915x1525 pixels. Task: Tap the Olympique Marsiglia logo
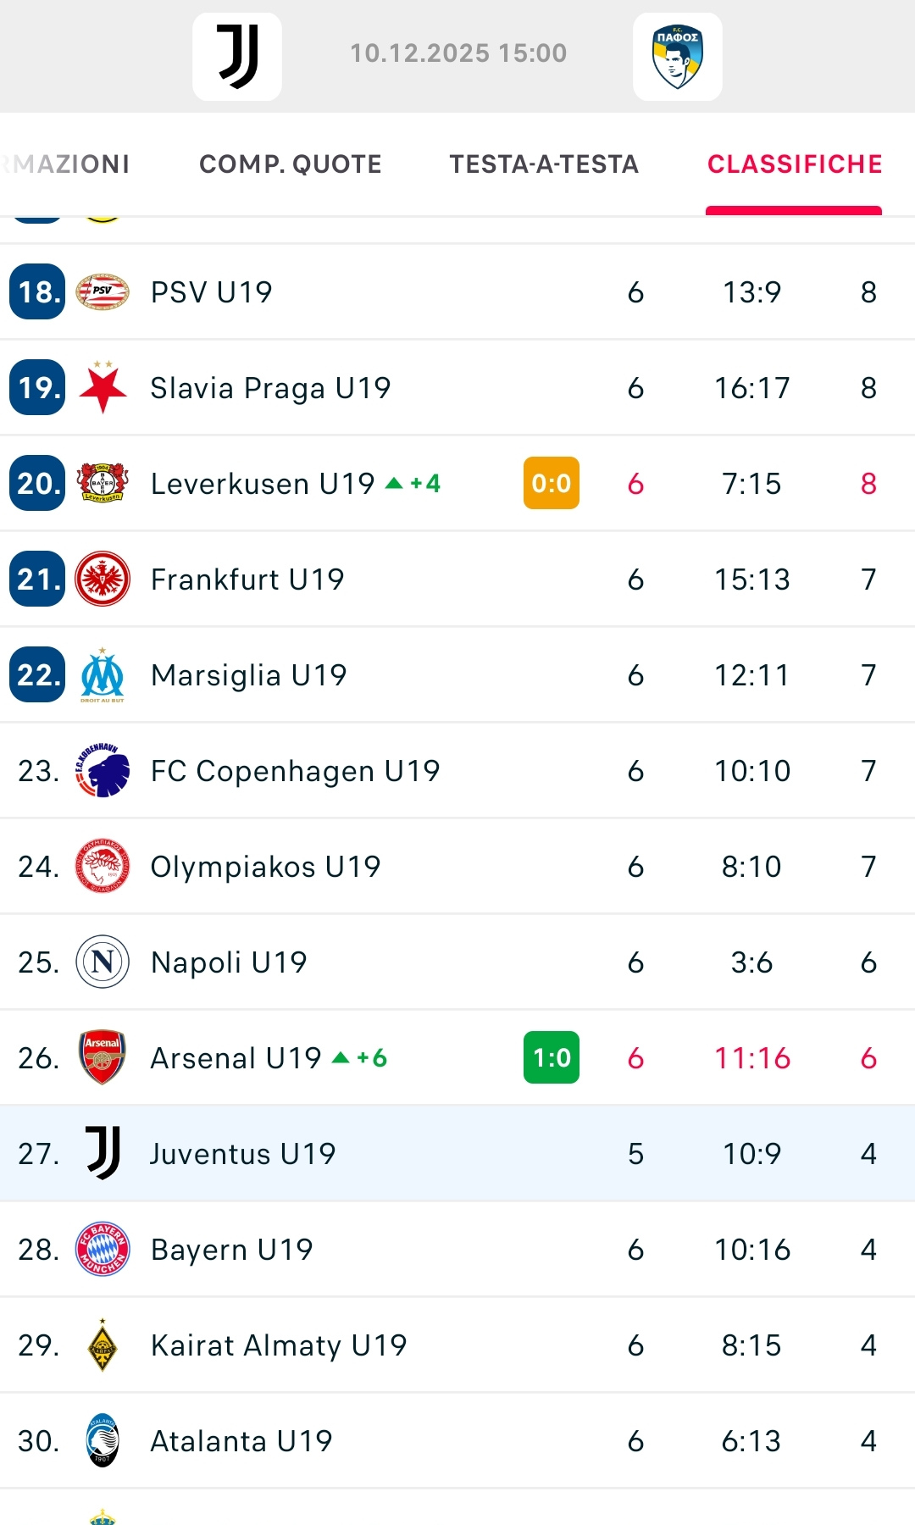pyautogui.click(x=103, y=675)
